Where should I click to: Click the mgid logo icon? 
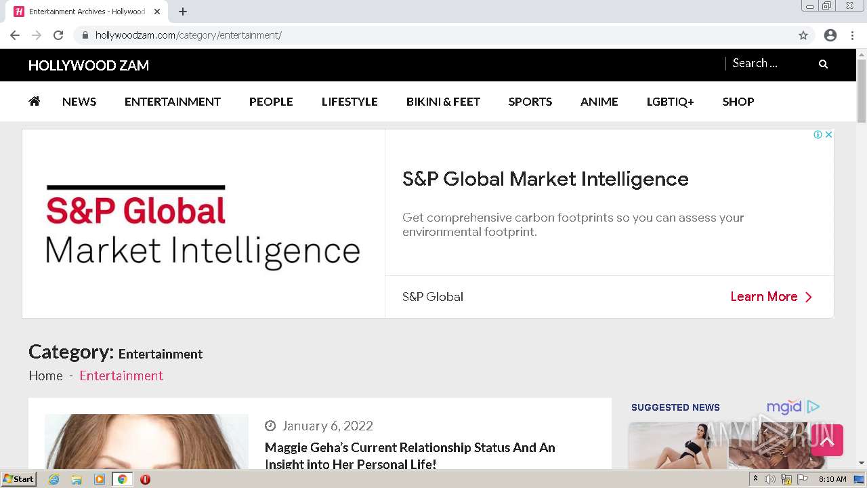tap(793, 407)
